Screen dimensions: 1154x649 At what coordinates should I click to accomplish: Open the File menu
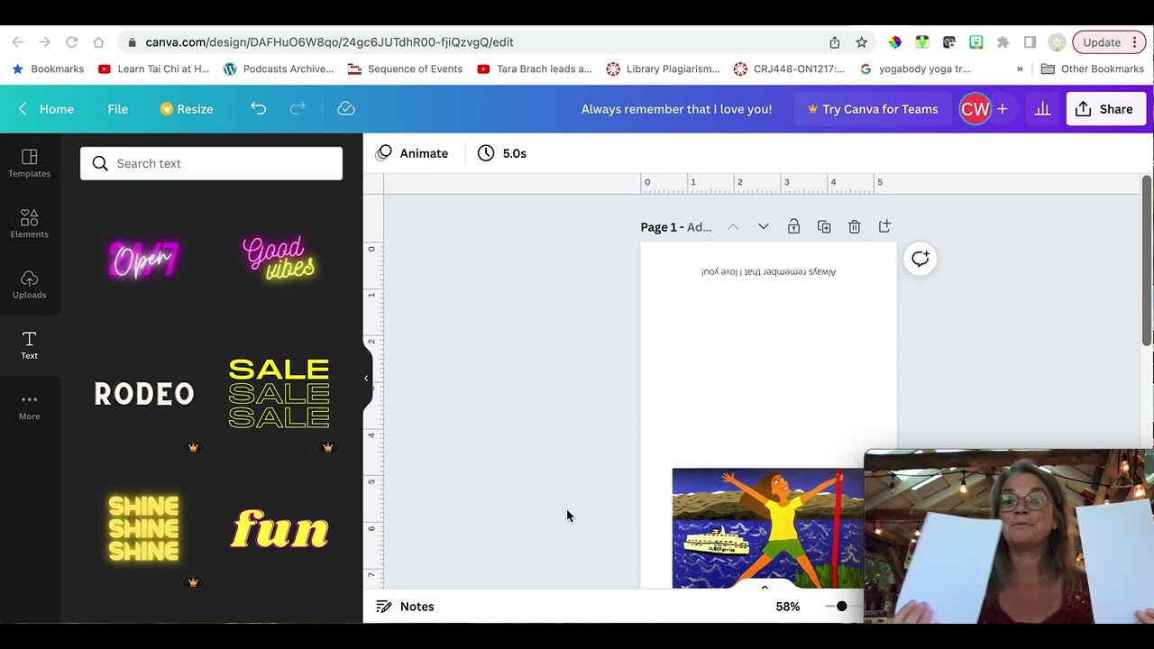click(x=117, y=109)
